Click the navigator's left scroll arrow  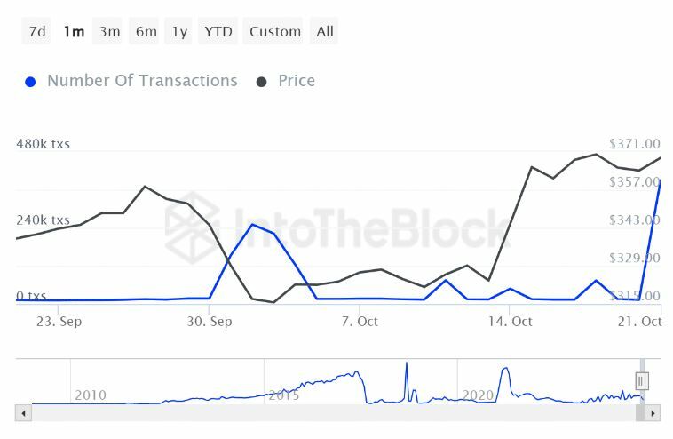pyautogui.click(x=24, y=413)
